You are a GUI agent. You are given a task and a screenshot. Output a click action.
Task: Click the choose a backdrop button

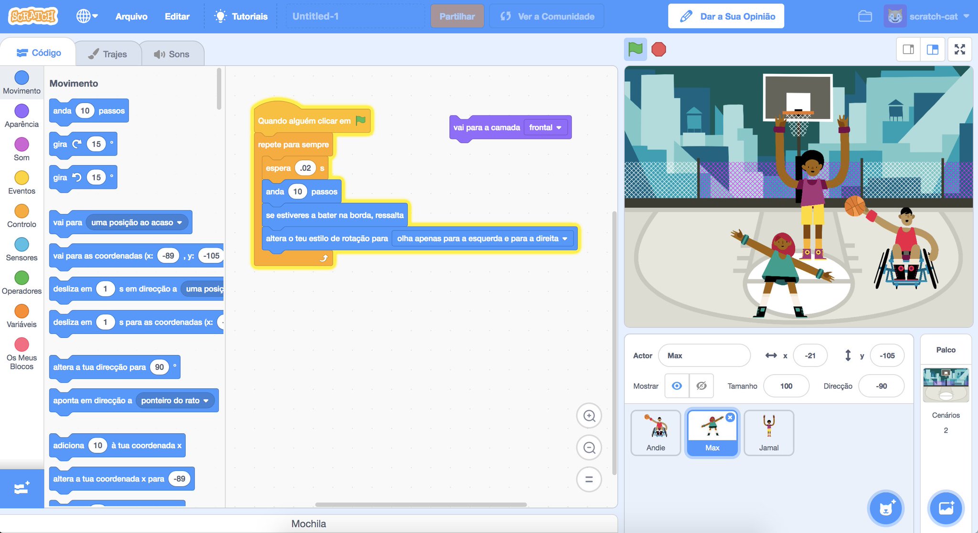[946, 508]
